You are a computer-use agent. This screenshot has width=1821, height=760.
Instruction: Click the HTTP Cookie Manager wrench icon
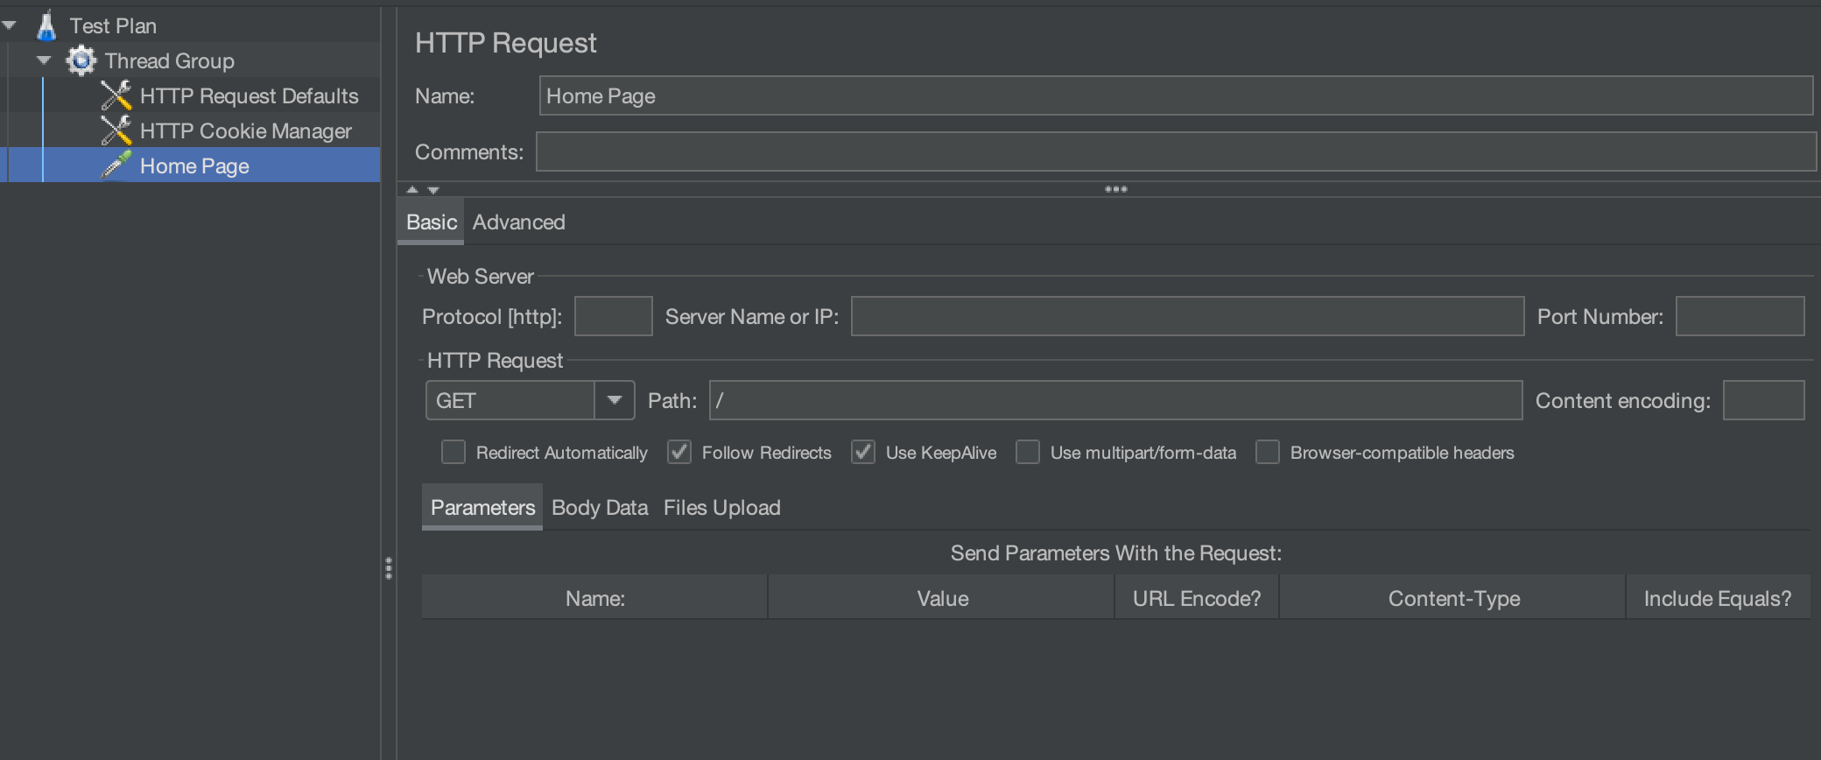[x=116, y=130]
